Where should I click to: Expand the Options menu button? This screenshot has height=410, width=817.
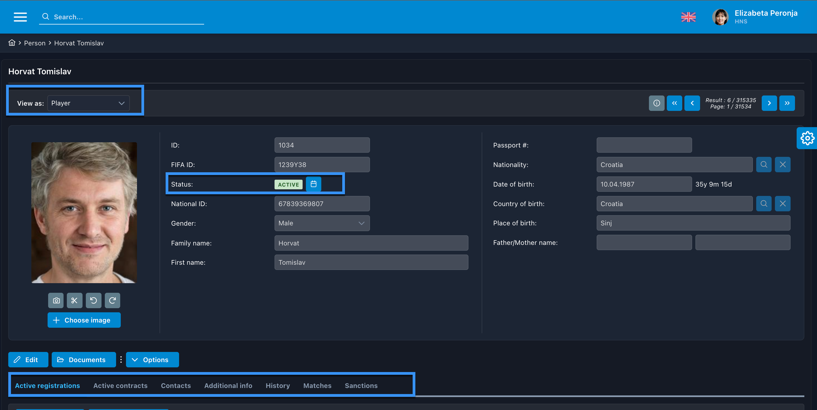click(x=152, y=360)
